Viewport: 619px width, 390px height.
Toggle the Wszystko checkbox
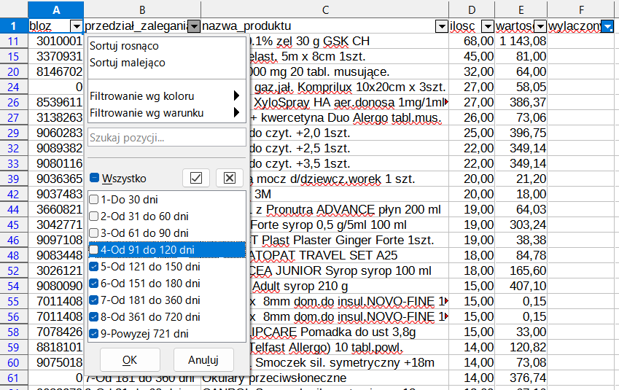pyautogui.click(x=95, y=178)
